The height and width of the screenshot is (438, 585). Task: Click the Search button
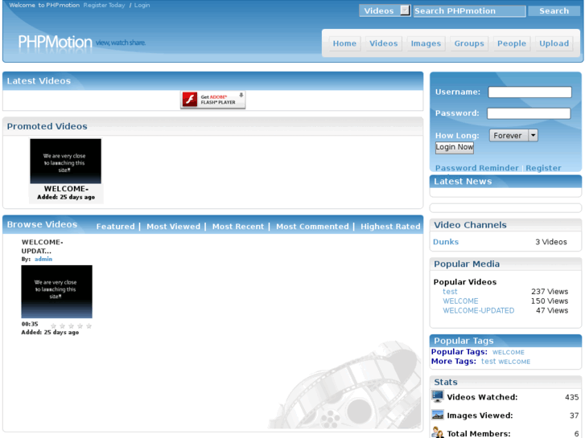pyautogui.click(x=554, y=10)
